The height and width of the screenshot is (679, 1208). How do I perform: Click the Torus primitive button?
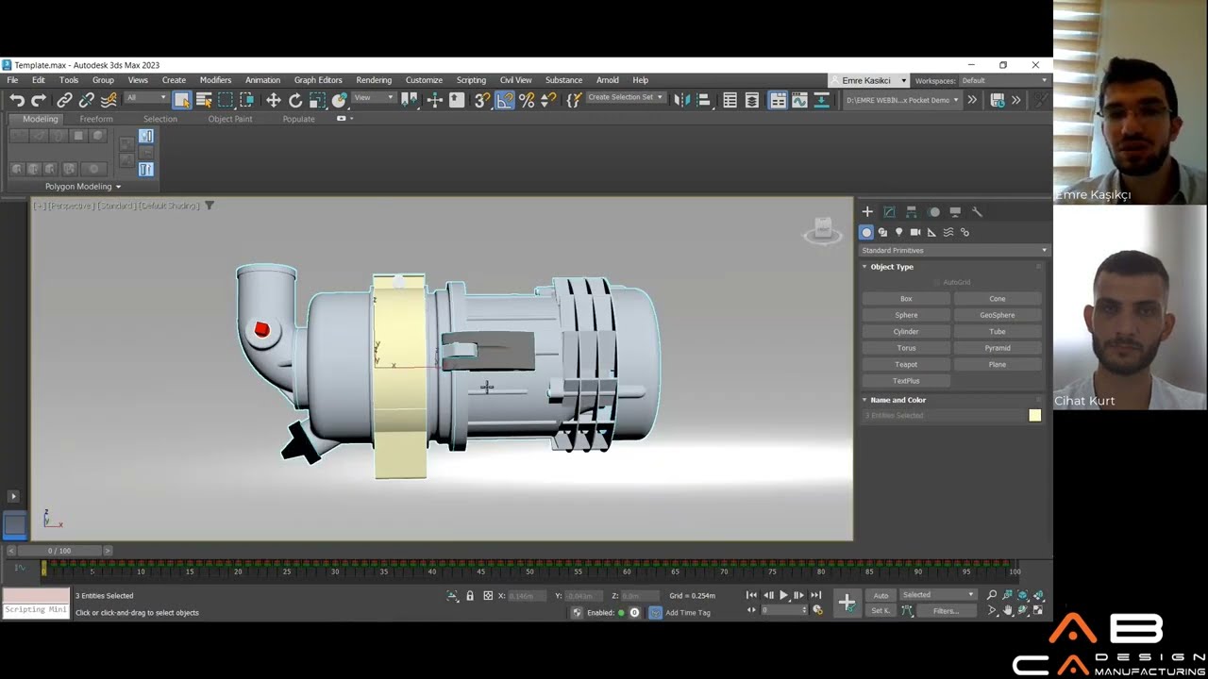906,348
